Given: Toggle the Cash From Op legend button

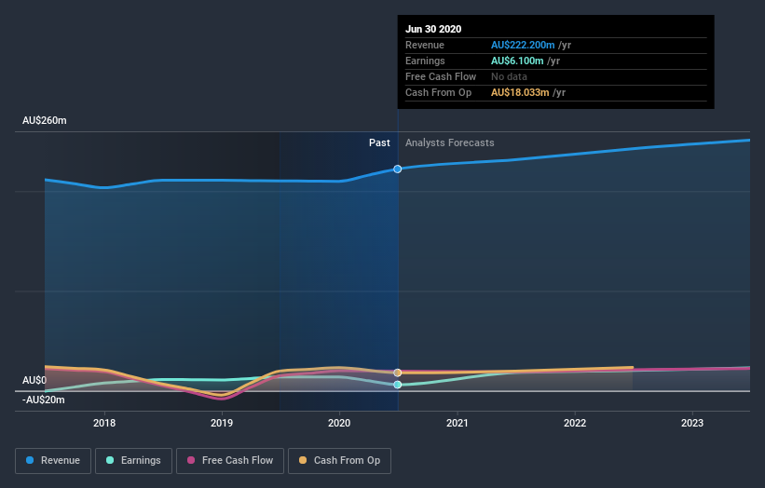Looking at the screenshot, I should click(x=339, y=461).
